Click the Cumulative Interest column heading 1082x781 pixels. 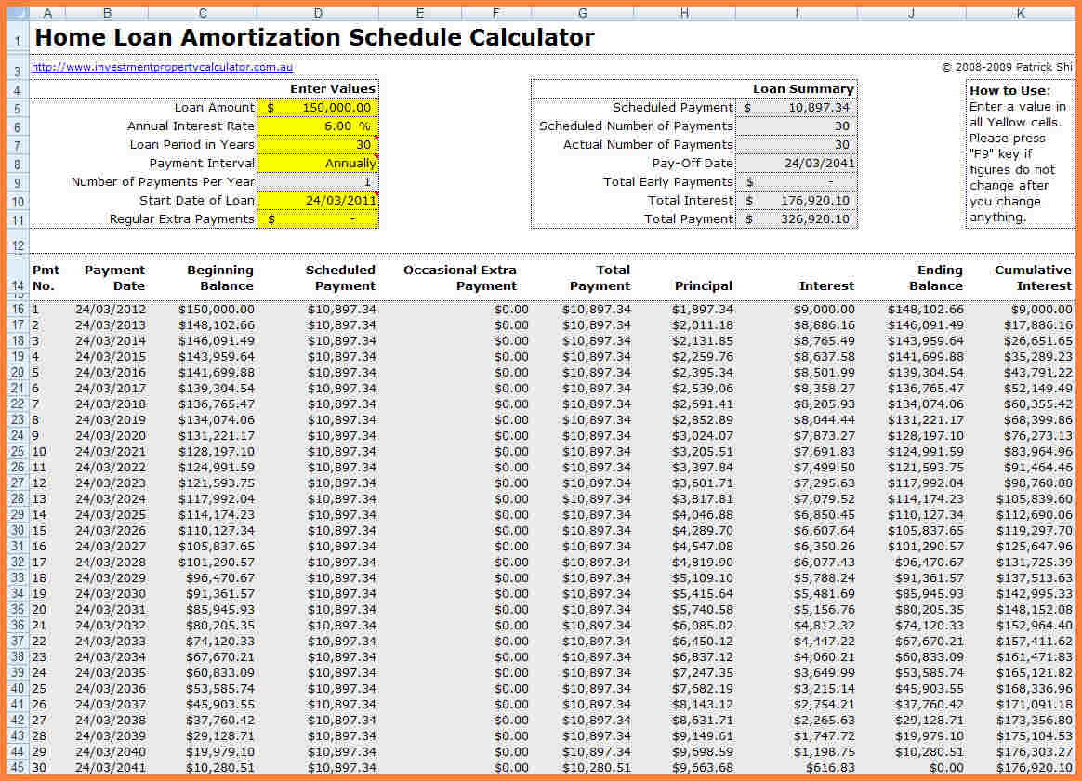(1033, 278)
